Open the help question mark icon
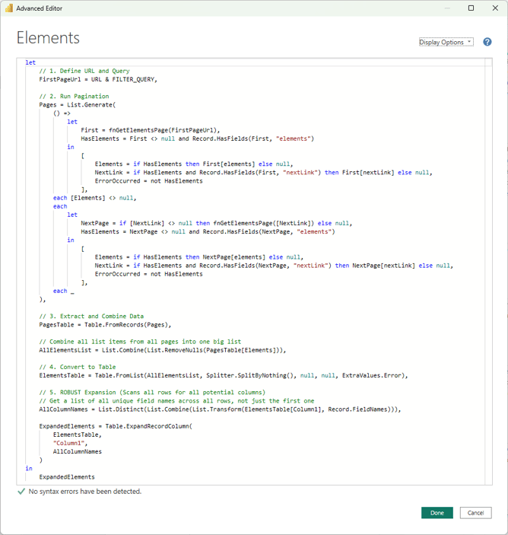Screen dimensions: 508x535 tap(487, 43)
